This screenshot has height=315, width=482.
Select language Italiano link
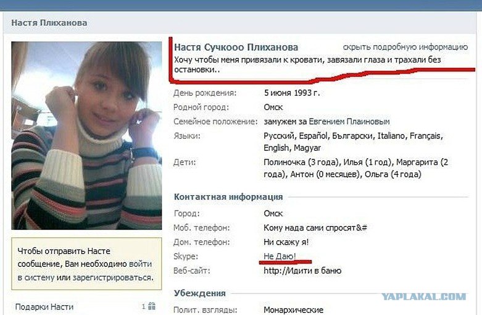pyautogui.click(x=391, y=136)
